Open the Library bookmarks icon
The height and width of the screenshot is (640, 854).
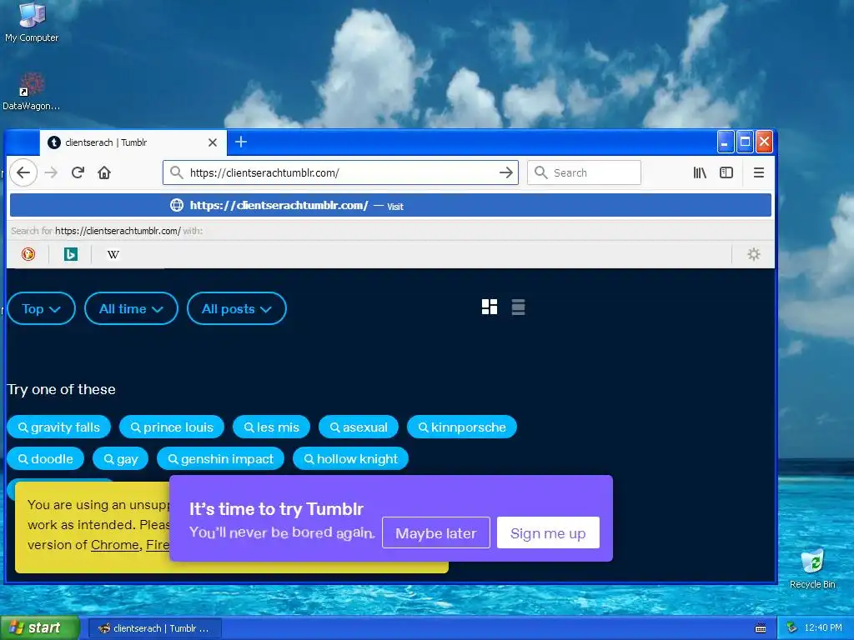point(700,172)
